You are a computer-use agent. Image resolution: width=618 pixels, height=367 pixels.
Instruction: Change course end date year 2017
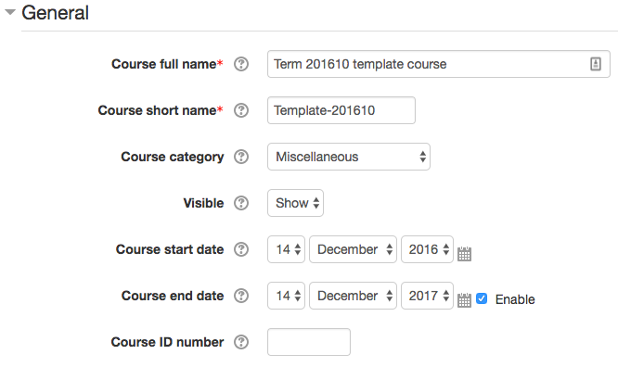pyautogui.click(x=427, y=296)
